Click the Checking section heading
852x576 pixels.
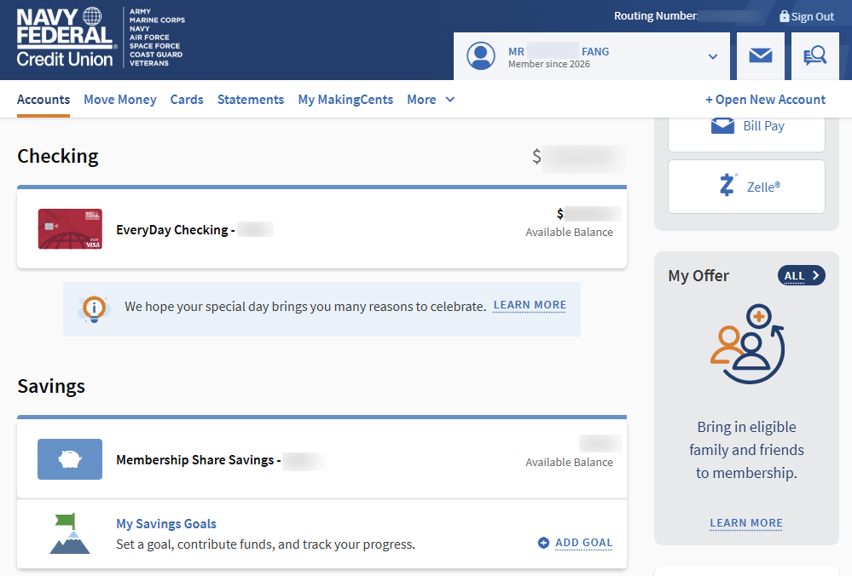[x=58, y=156]
